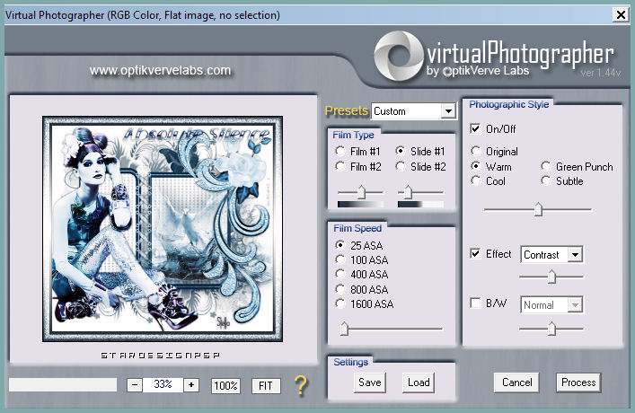Viewport: 635px width, 413px height.
Task: Zoom in with the plus button
Action: pyautogui.click(x=191, y=385)
